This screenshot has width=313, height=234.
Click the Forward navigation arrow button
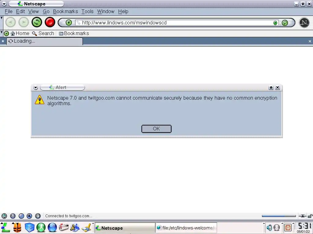[x=24, y=22]
